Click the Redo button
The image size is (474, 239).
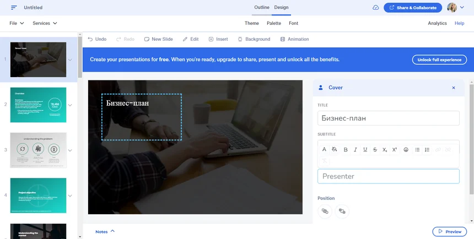pyautogui.click(x=125, y=39)
